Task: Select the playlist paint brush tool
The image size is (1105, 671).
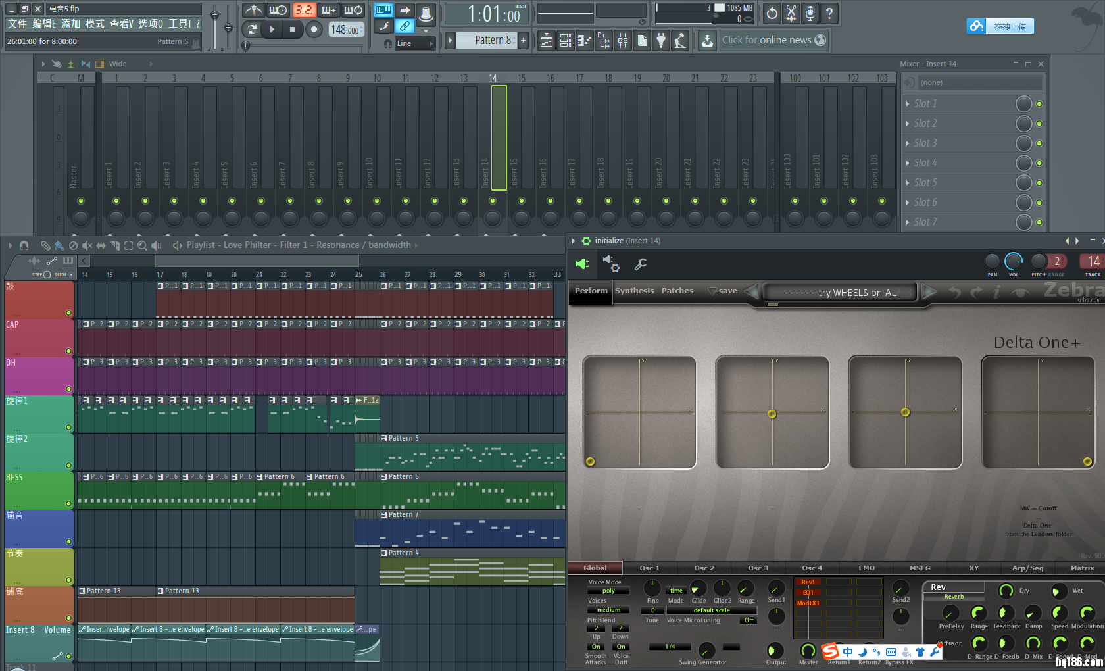Action: coord(59,245)
